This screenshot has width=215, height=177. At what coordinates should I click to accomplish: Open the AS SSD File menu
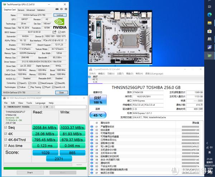click(6, 103)
